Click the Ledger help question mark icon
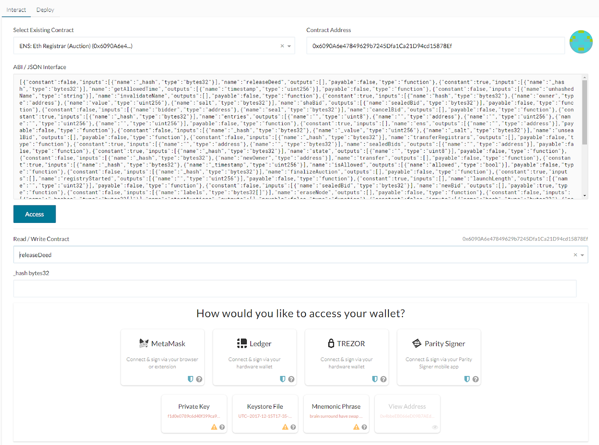The height and width of the screenshot is (445, 599). 291,379
